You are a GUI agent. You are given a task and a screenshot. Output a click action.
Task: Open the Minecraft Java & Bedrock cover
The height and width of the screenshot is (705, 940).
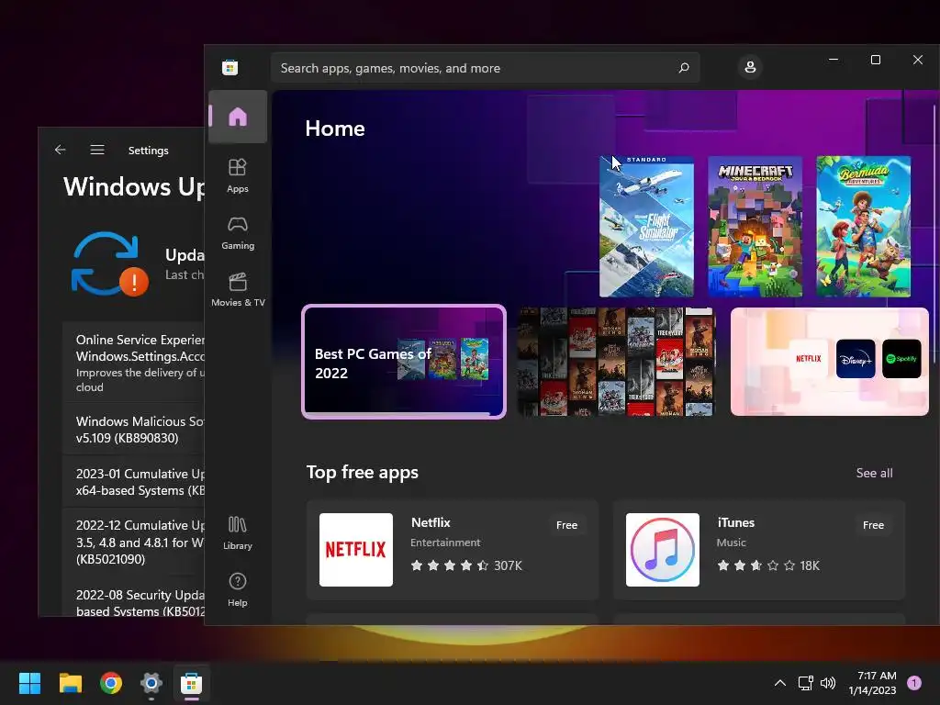[x=755, y=227]
